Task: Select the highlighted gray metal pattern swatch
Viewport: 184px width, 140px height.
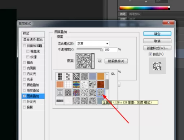Action: pyautogui.click(x=101, y=93)
